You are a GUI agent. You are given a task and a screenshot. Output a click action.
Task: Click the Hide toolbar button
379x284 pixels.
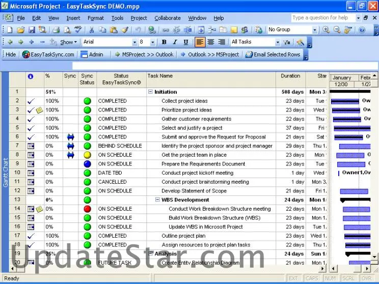(x=11, y=54)
